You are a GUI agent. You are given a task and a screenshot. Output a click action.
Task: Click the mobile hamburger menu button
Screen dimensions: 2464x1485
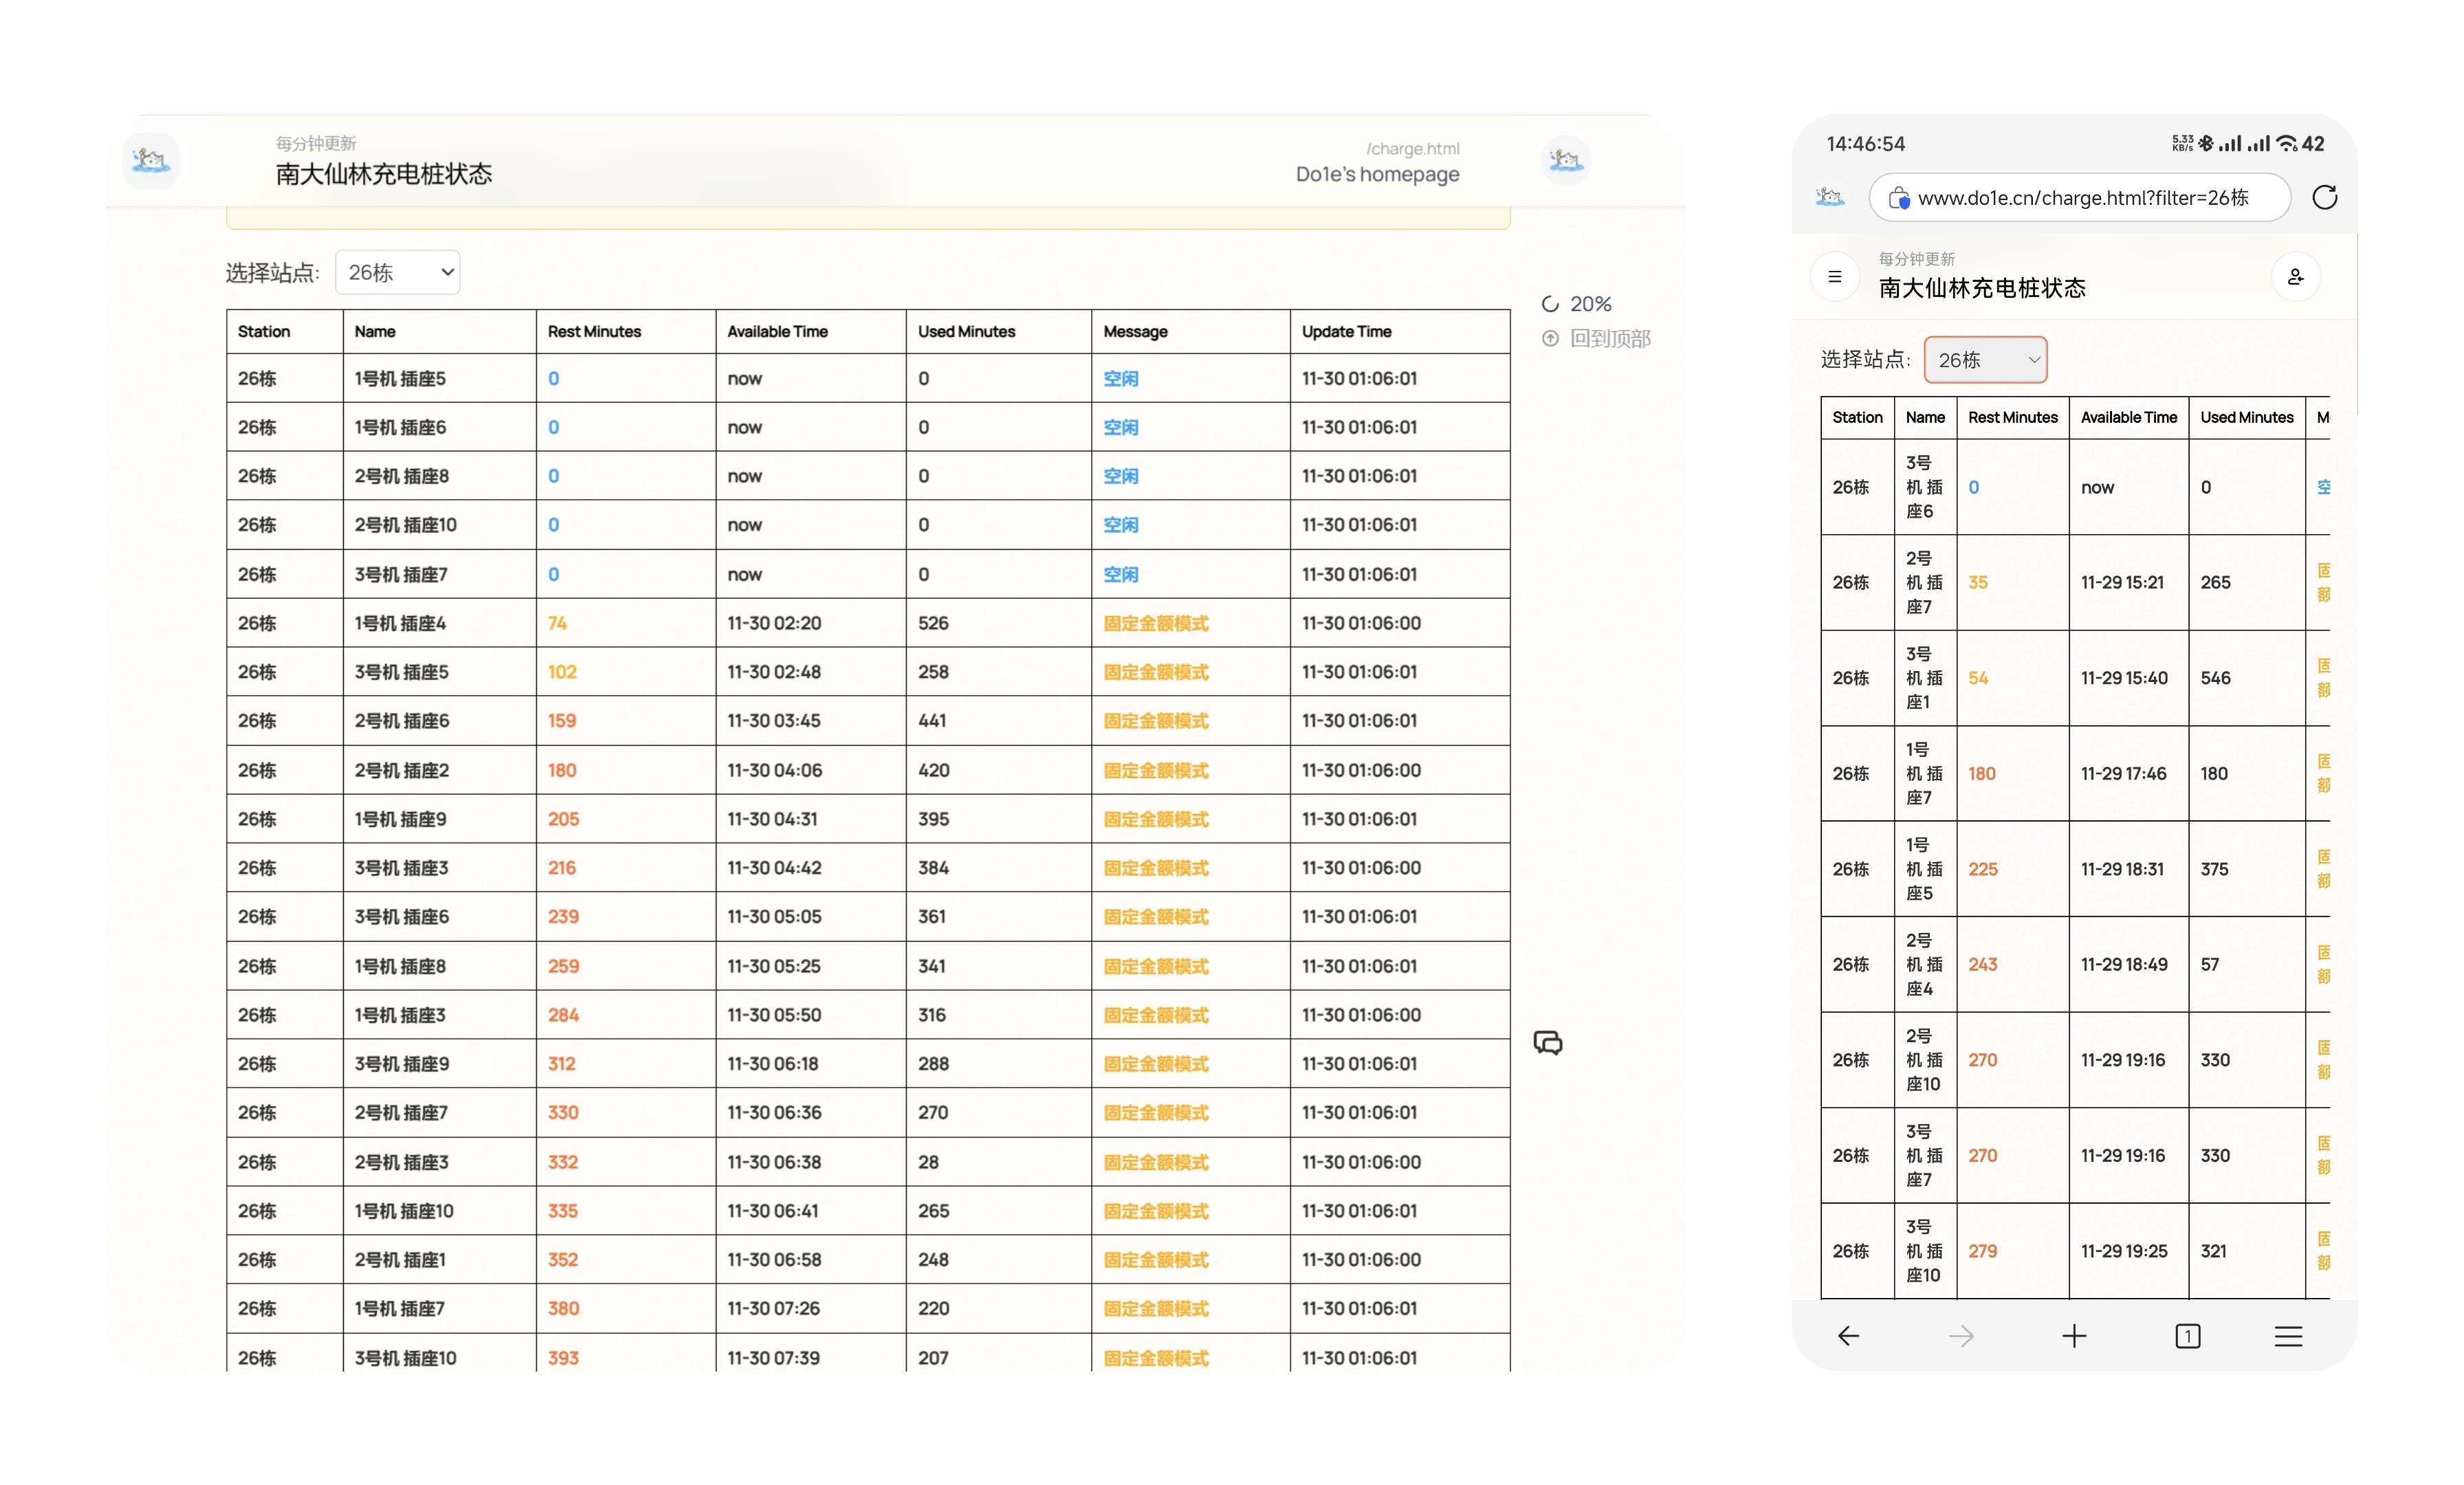(1835, 277)
